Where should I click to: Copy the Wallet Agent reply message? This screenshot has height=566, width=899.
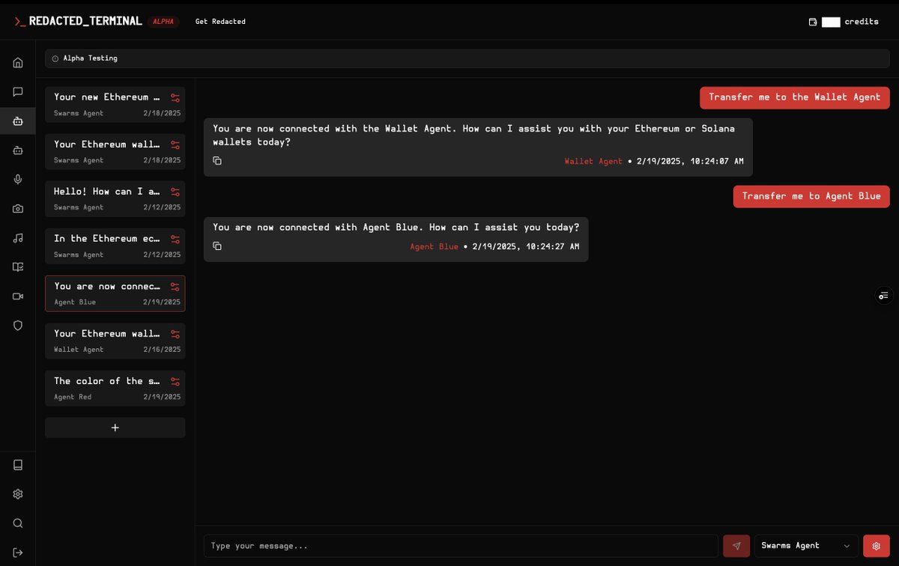217,161
